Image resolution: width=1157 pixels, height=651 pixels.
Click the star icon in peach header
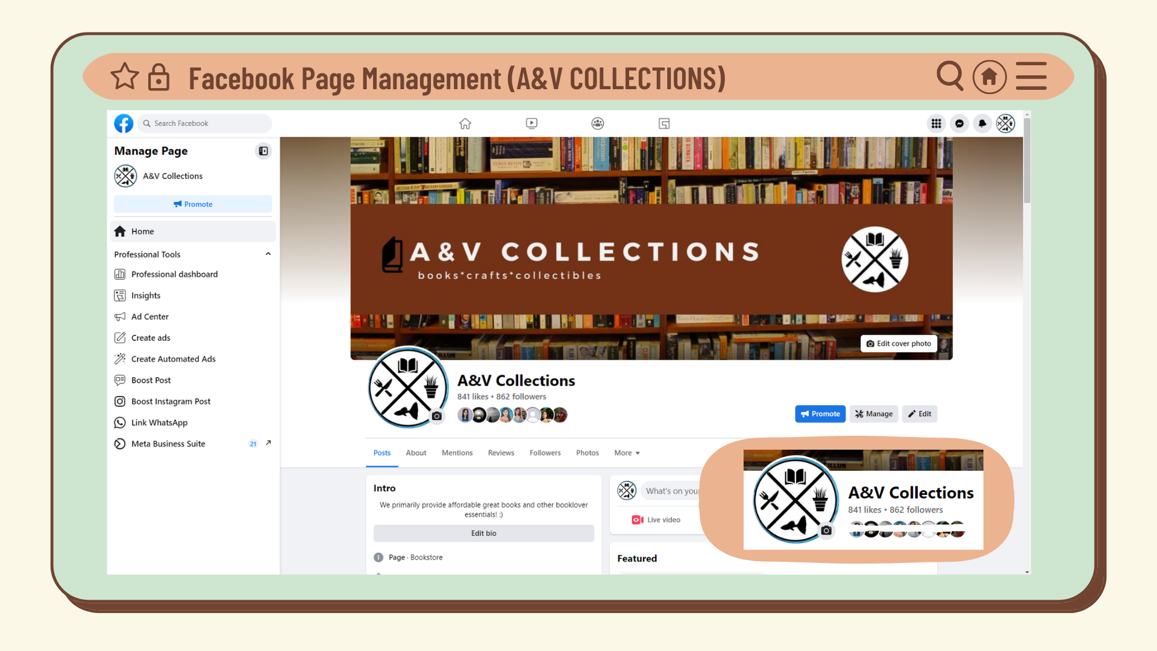tap(125, 77)
